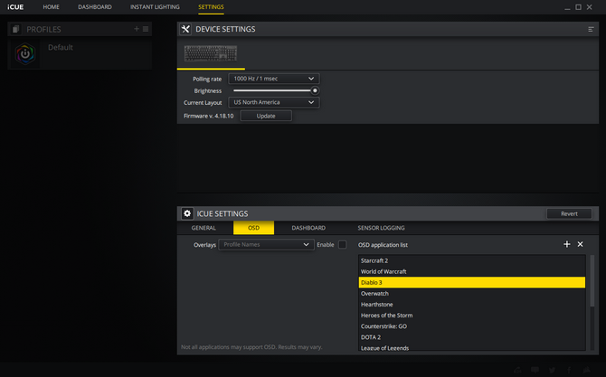The width and height of the screenshot is (606, 377).
Task: Click the Firmware v. 4.18.10 text
Action: tap(209, 116)
